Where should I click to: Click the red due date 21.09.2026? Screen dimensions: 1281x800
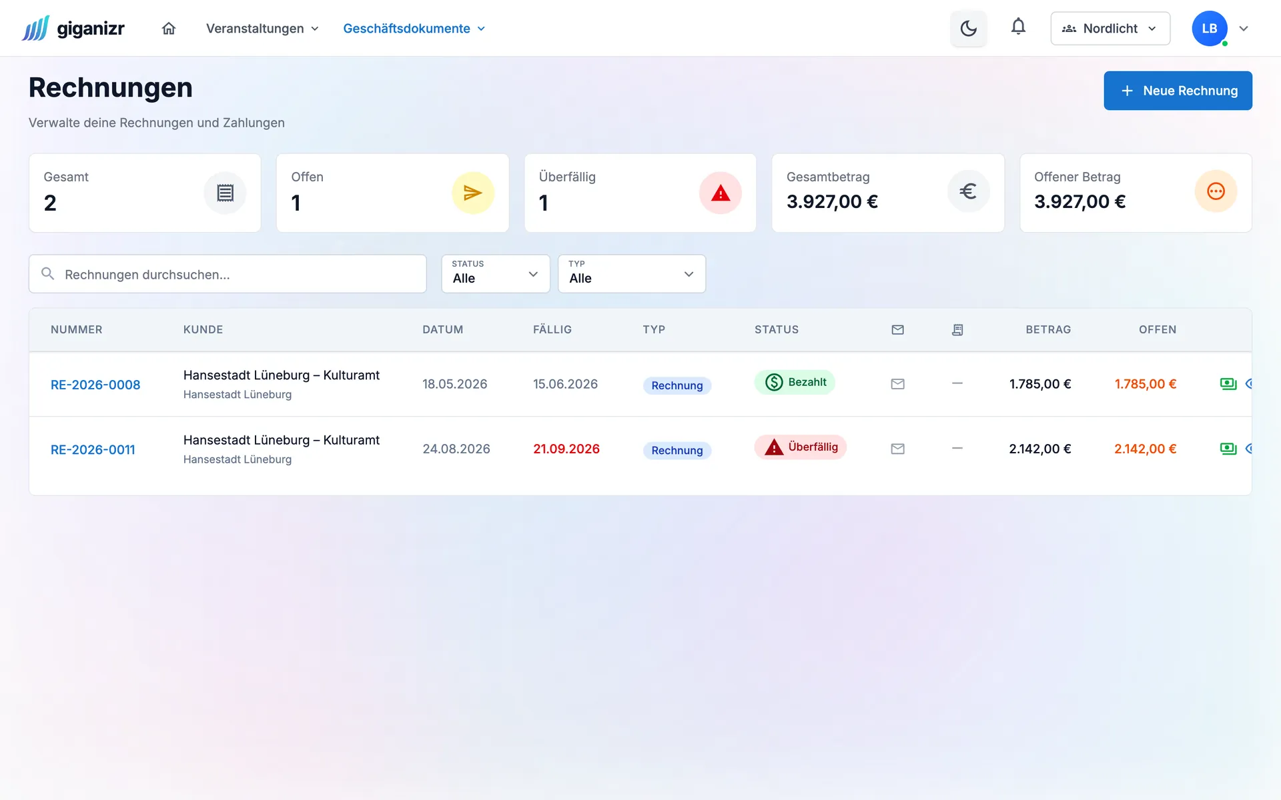click(566, 449)
